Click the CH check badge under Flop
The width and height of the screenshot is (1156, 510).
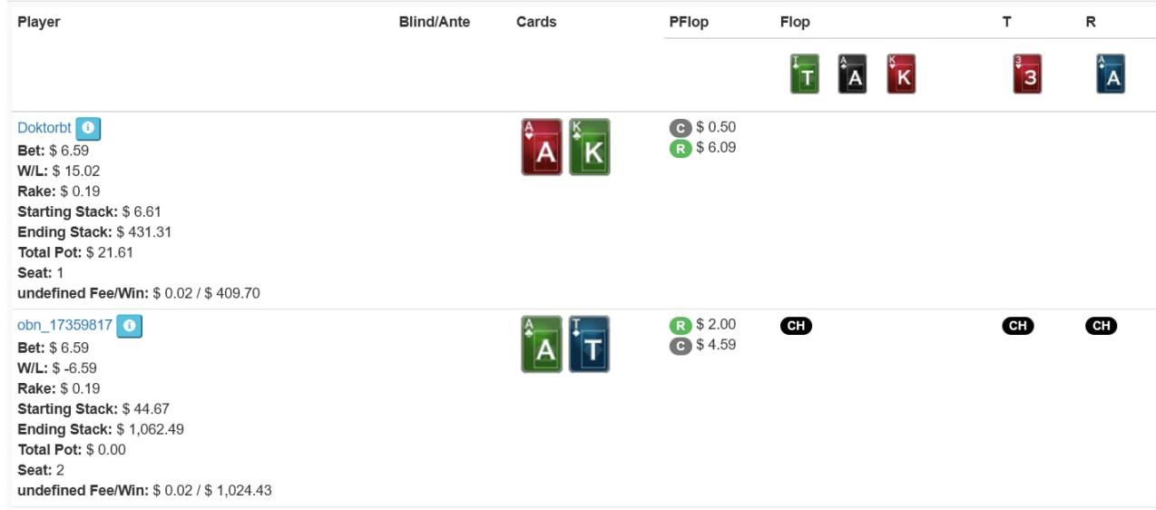tap(796, 326)
